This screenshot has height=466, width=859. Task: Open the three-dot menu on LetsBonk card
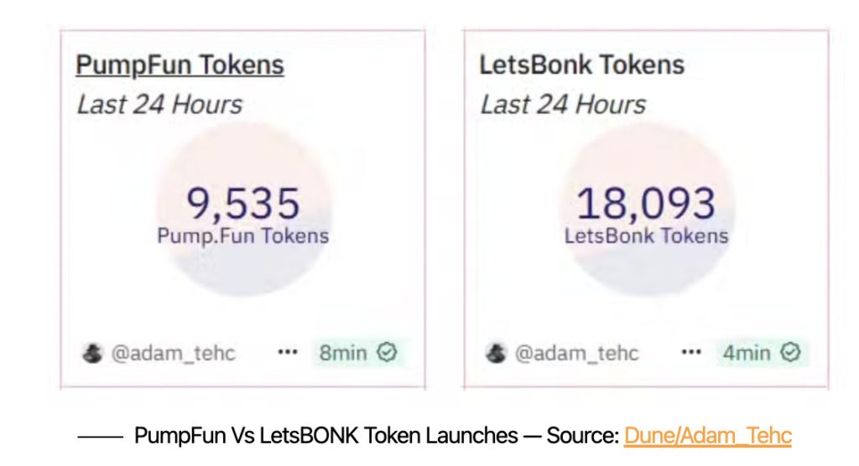[x=691, y=352]
